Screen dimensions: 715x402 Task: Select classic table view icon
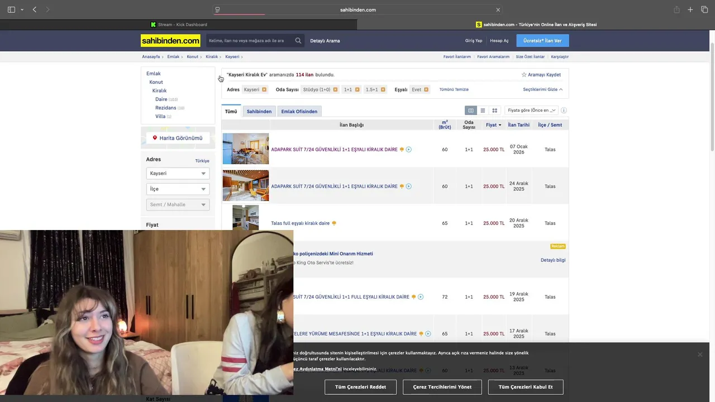471,111
